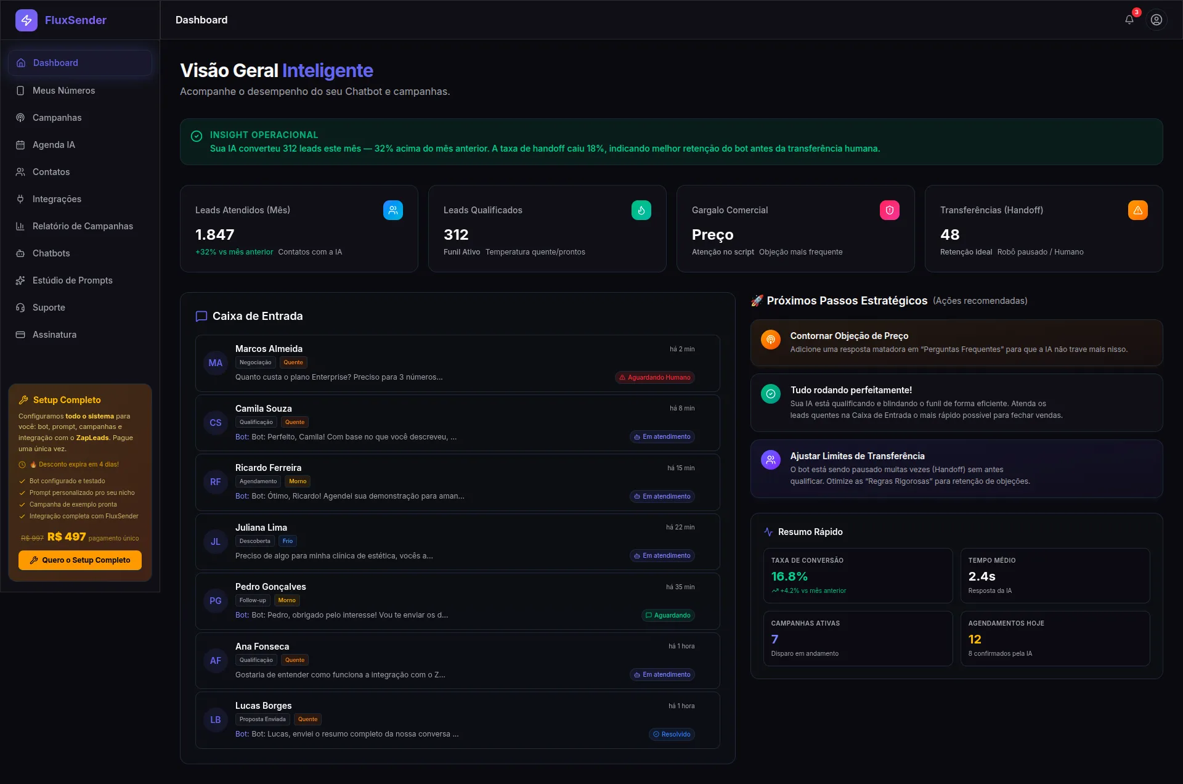Open the "Suporte" section
Viewport: 1183px width, 784px height.
(x=49, y=307)
